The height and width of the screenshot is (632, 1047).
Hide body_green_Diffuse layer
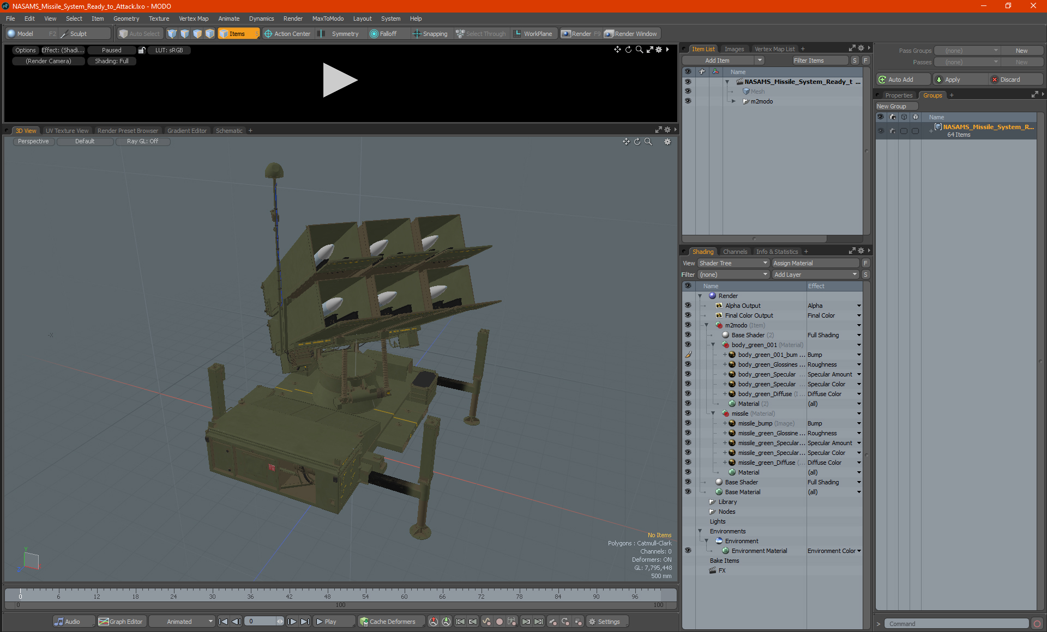tap(688, 394)
